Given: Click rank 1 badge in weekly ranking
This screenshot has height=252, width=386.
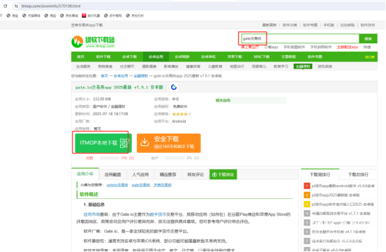Looking at the screenshot, I should [x=306, y=186].
